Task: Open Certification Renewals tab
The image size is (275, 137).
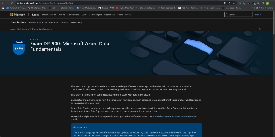Action: [x=59, y=22]
